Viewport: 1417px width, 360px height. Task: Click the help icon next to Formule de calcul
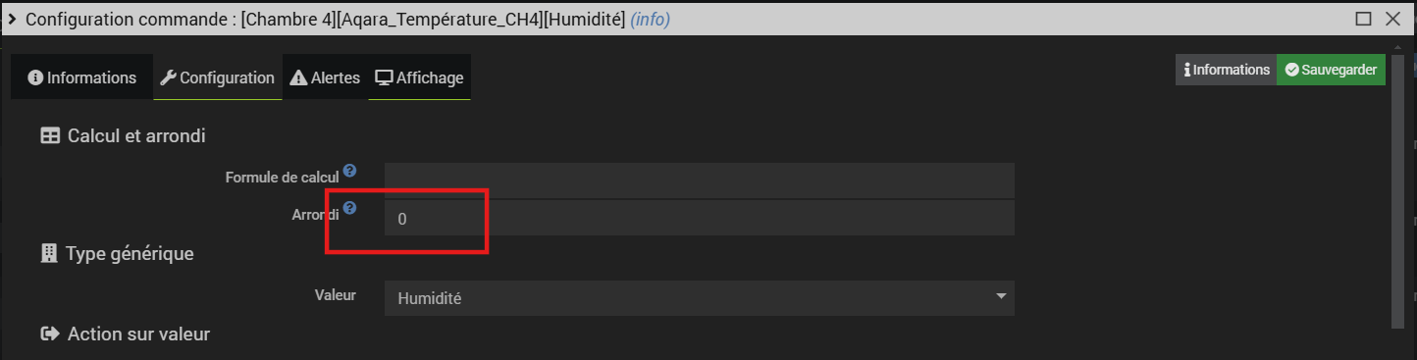349,171
